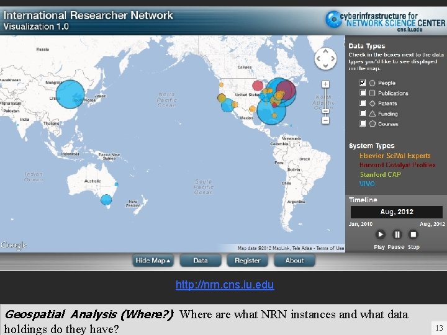Image resolution: width=447 pixels, height=335 pixels.
Task: Click the map zoom slider handle
Action: (x=325, y=110)
